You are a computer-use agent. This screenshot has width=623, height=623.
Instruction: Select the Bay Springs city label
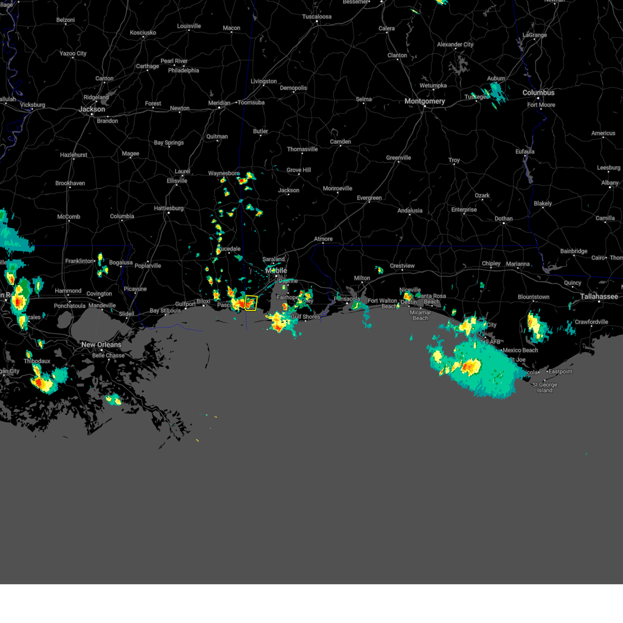coord(169,143)
